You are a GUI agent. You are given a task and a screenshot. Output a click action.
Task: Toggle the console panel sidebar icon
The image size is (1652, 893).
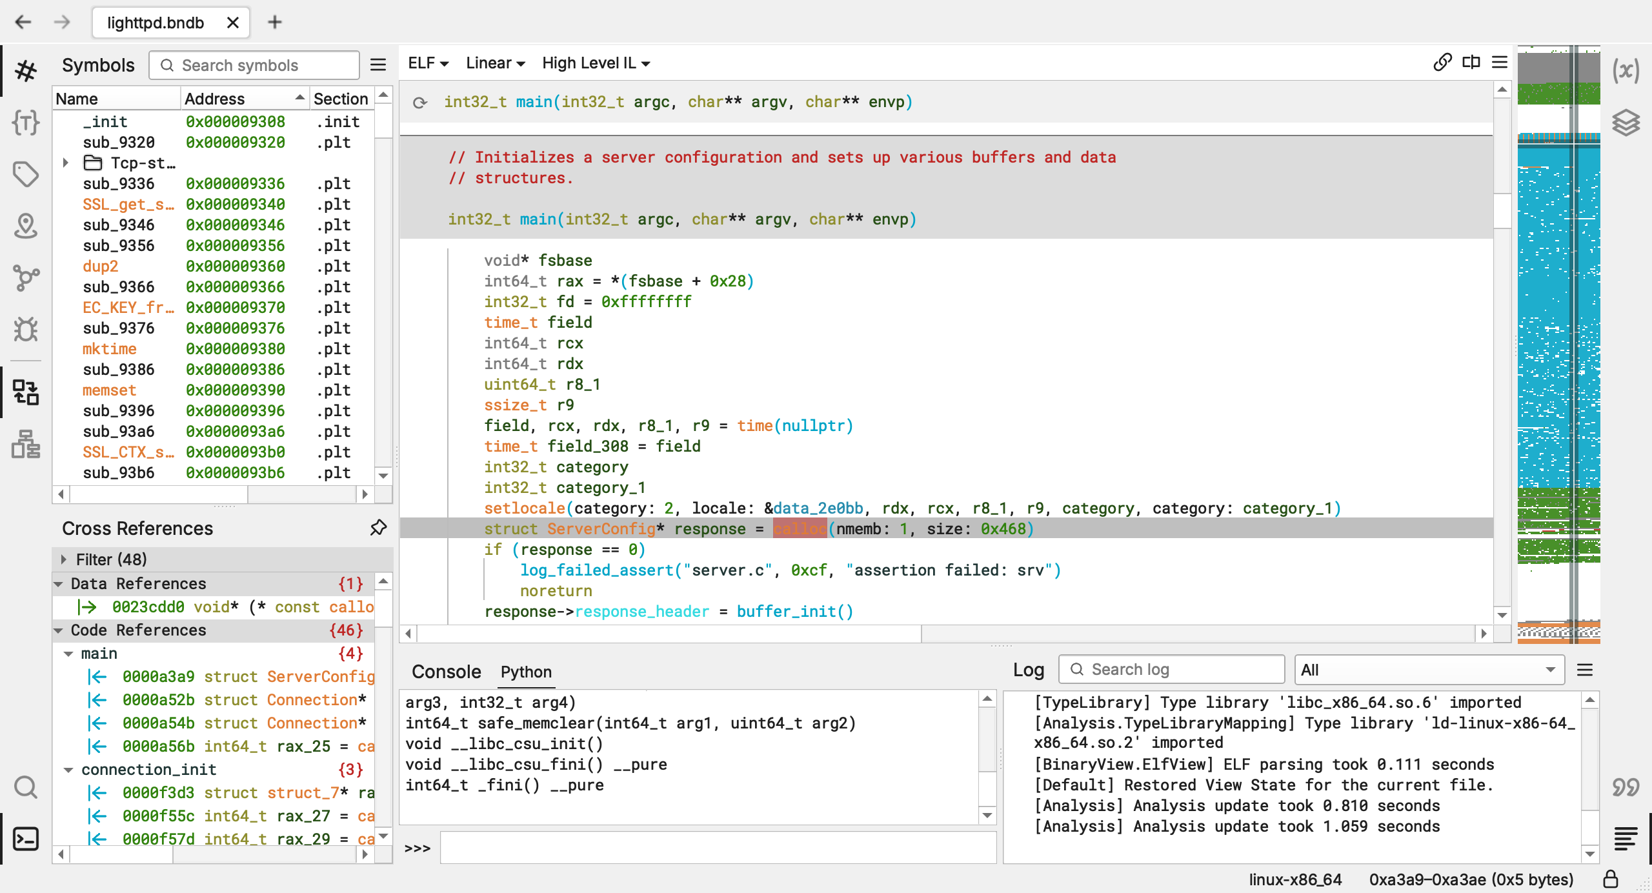(26, 839)
